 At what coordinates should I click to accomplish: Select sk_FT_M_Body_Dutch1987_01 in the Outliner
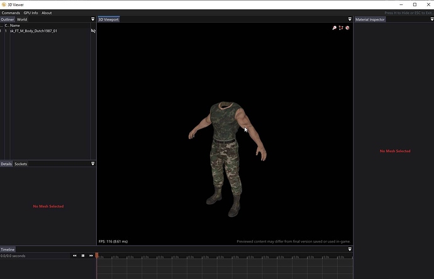pos(33,31)
